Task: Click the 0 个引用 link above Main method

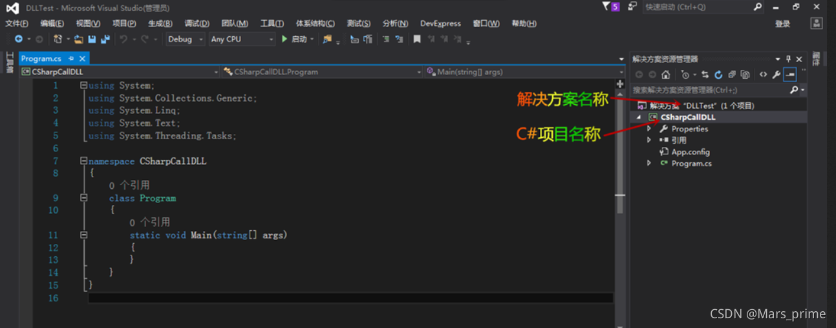Action: [149, 223]
